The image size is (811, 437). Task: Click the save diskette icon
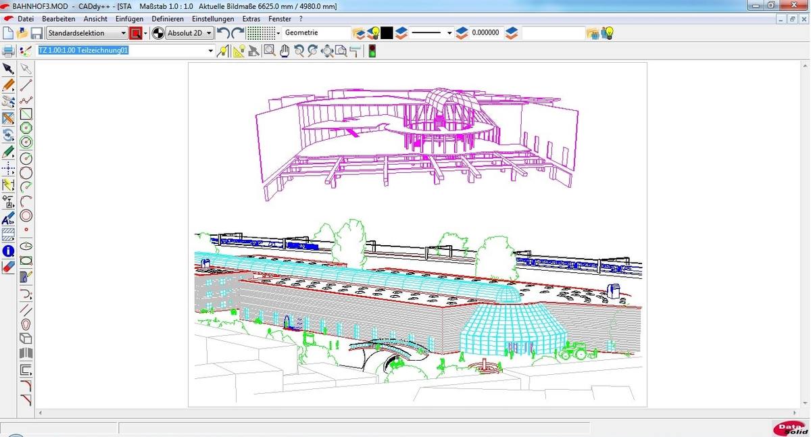36,33
